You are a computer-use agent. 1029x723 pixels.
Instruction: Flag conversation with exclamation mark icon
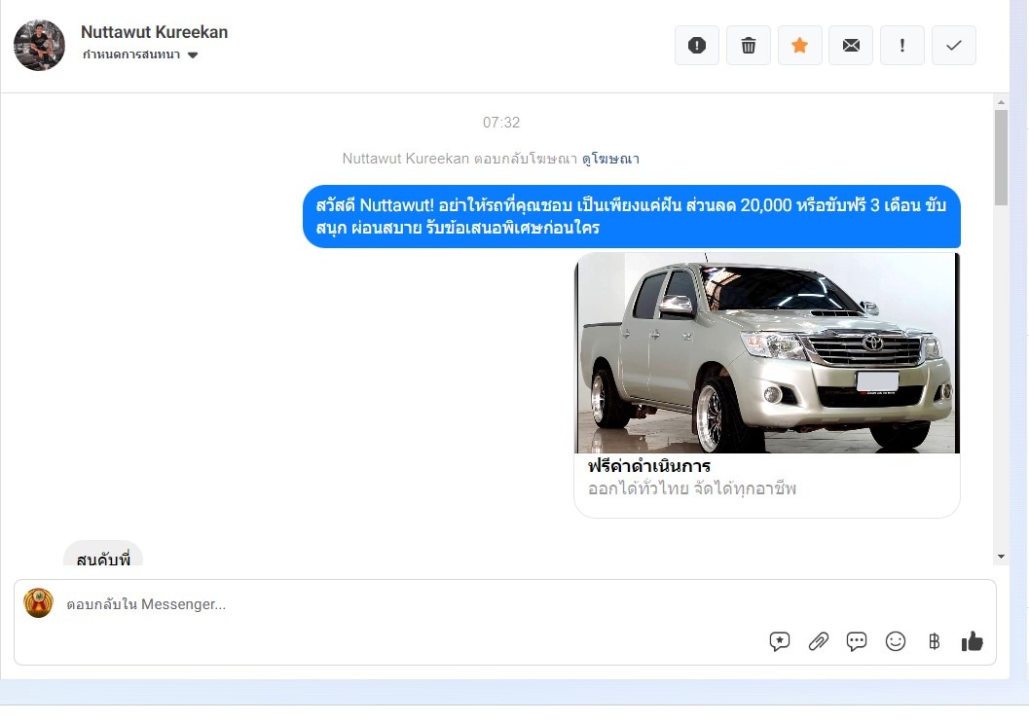coord(902,46)
